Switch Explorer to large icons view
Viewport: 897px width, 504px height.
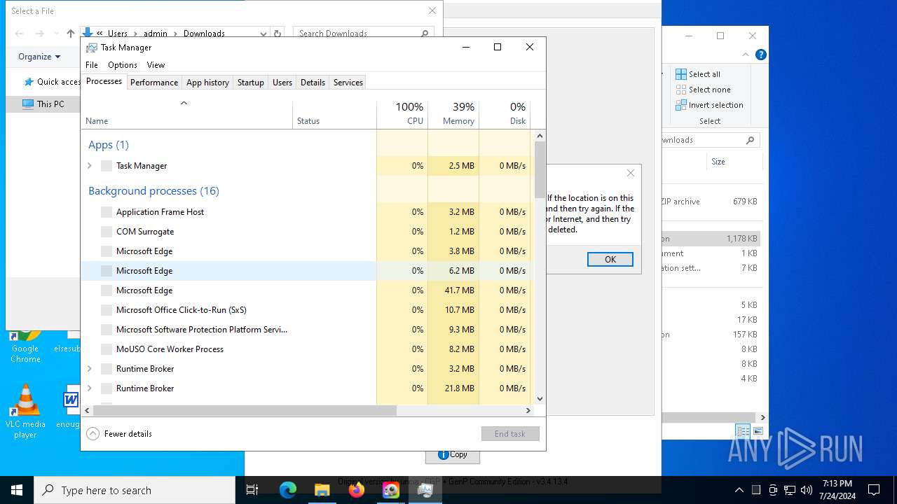(758, 431)
